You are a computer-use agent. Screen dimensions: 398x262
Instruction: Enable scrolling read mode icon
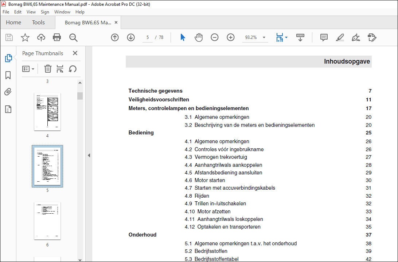pyautogui.click(x=300, y=37)
